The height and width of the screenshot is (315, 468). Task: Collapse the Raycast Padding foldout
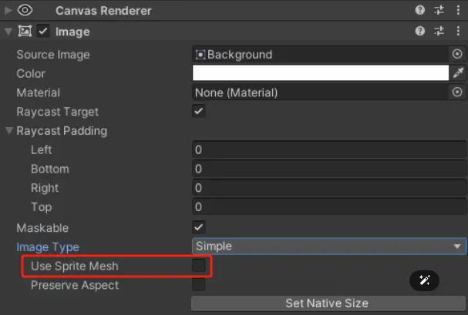tap(9, 130)
